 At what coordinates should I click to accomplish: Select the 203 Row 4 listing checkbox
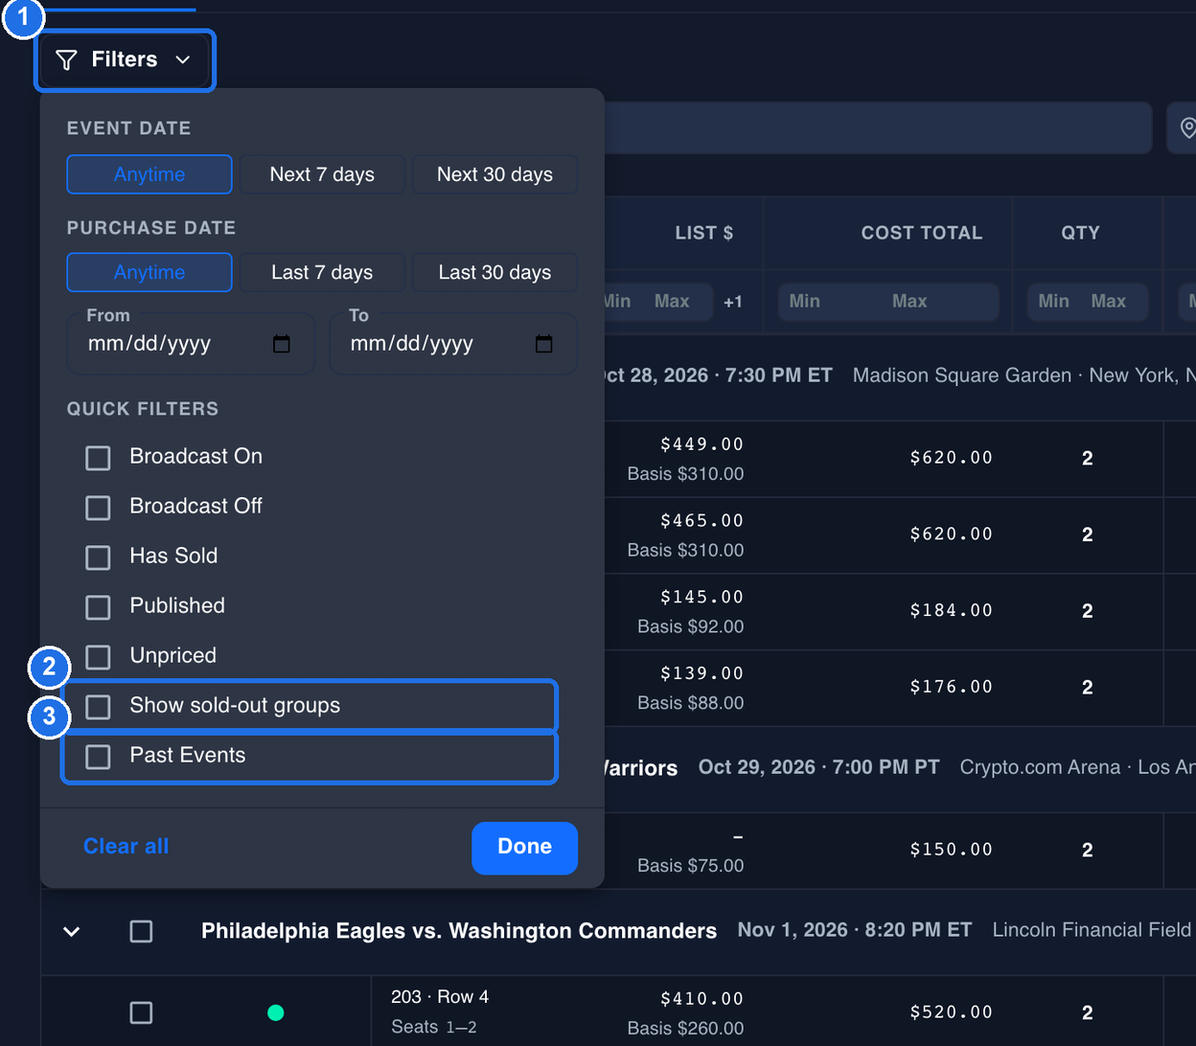click(141, 1012)
